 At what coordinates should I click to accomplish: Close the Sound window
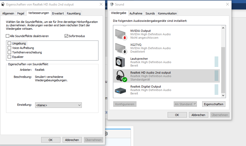point(228,4)
